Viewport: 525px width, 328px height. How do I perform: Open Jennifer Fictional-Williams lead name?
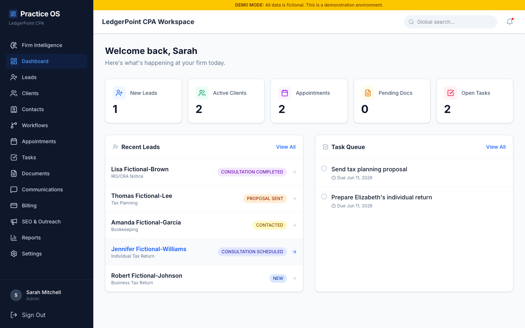coord(149,249)
